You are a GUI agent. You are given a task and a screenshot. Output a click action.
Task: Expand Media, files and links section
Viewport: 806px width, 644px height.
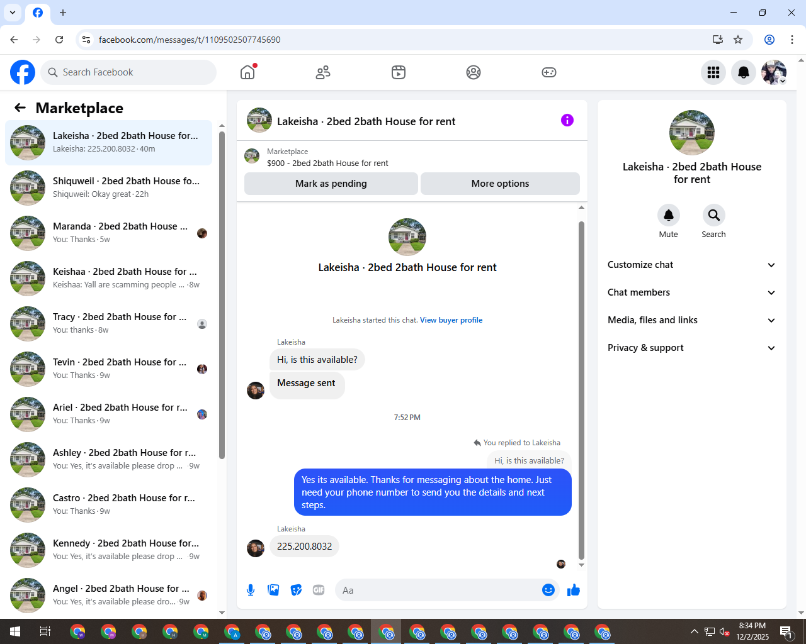tap(691, 320)
